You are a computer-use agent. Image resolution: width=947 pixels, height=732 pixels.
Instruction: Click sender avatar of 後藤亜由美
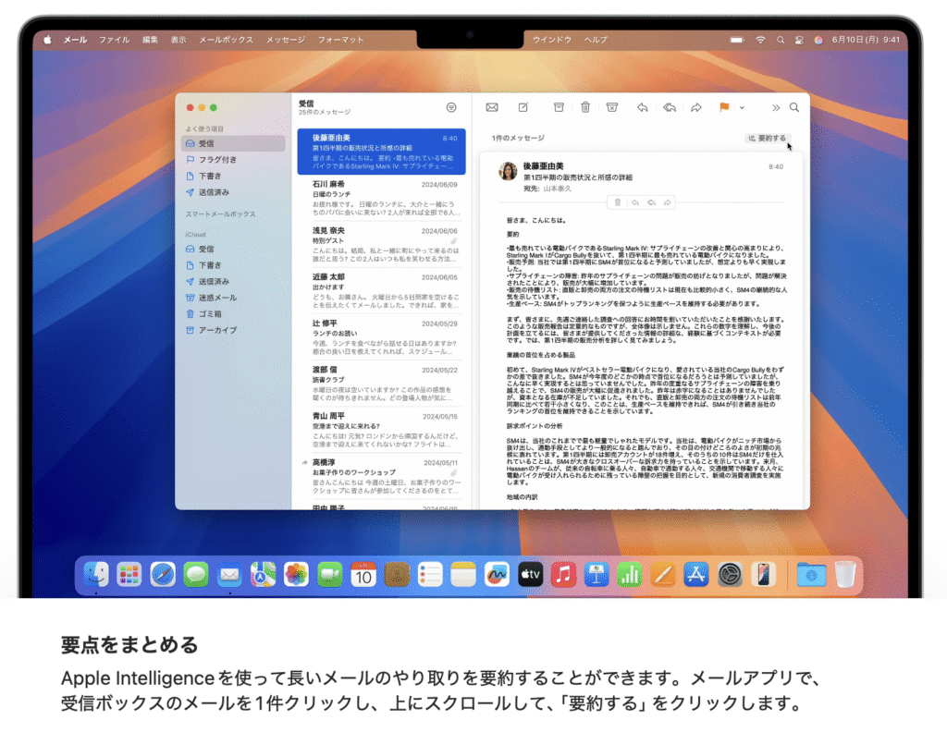click(x=508, y=171)
